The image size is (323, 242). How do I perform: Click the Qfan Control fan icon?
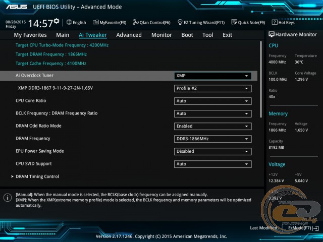tap(136, 22)
